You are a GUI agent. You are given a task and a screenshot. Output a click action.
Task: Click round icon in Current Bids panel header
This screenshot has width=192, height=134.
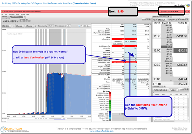pyautogui.click(x=185, y=89)
